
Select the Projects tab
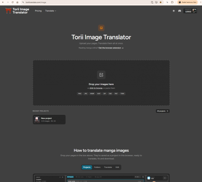pyautogui.click(x=87, y=167)
